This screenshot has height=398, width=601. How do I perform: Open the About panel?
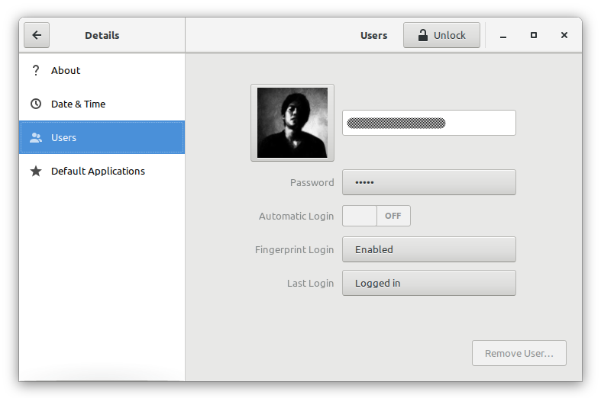(66, 70)
